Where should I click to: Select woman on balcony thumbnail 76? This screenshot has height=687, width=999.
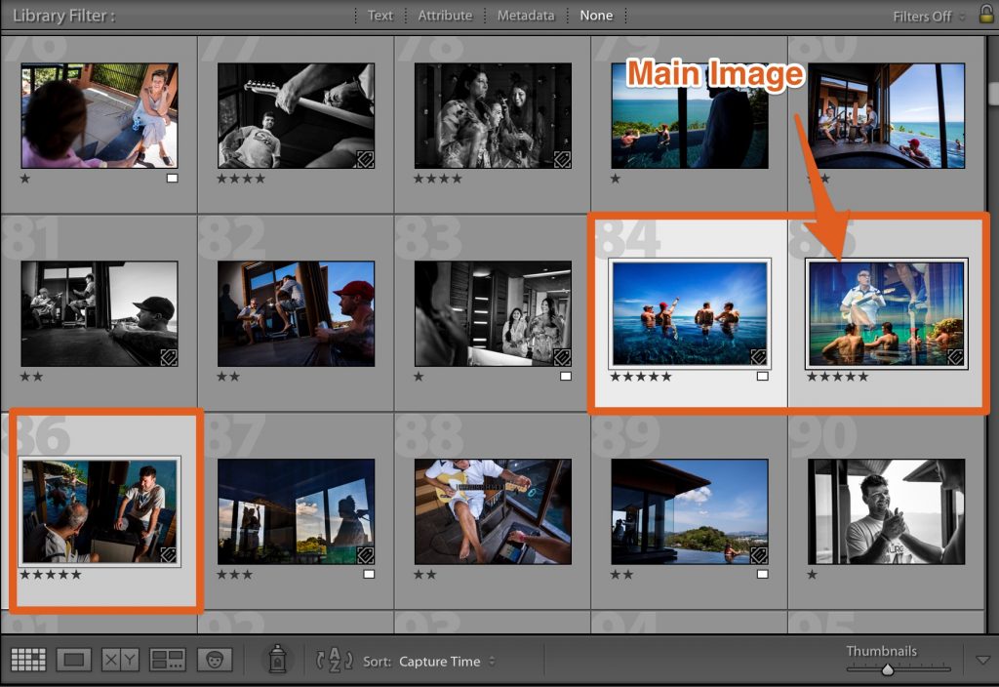(x=100, y=115)
